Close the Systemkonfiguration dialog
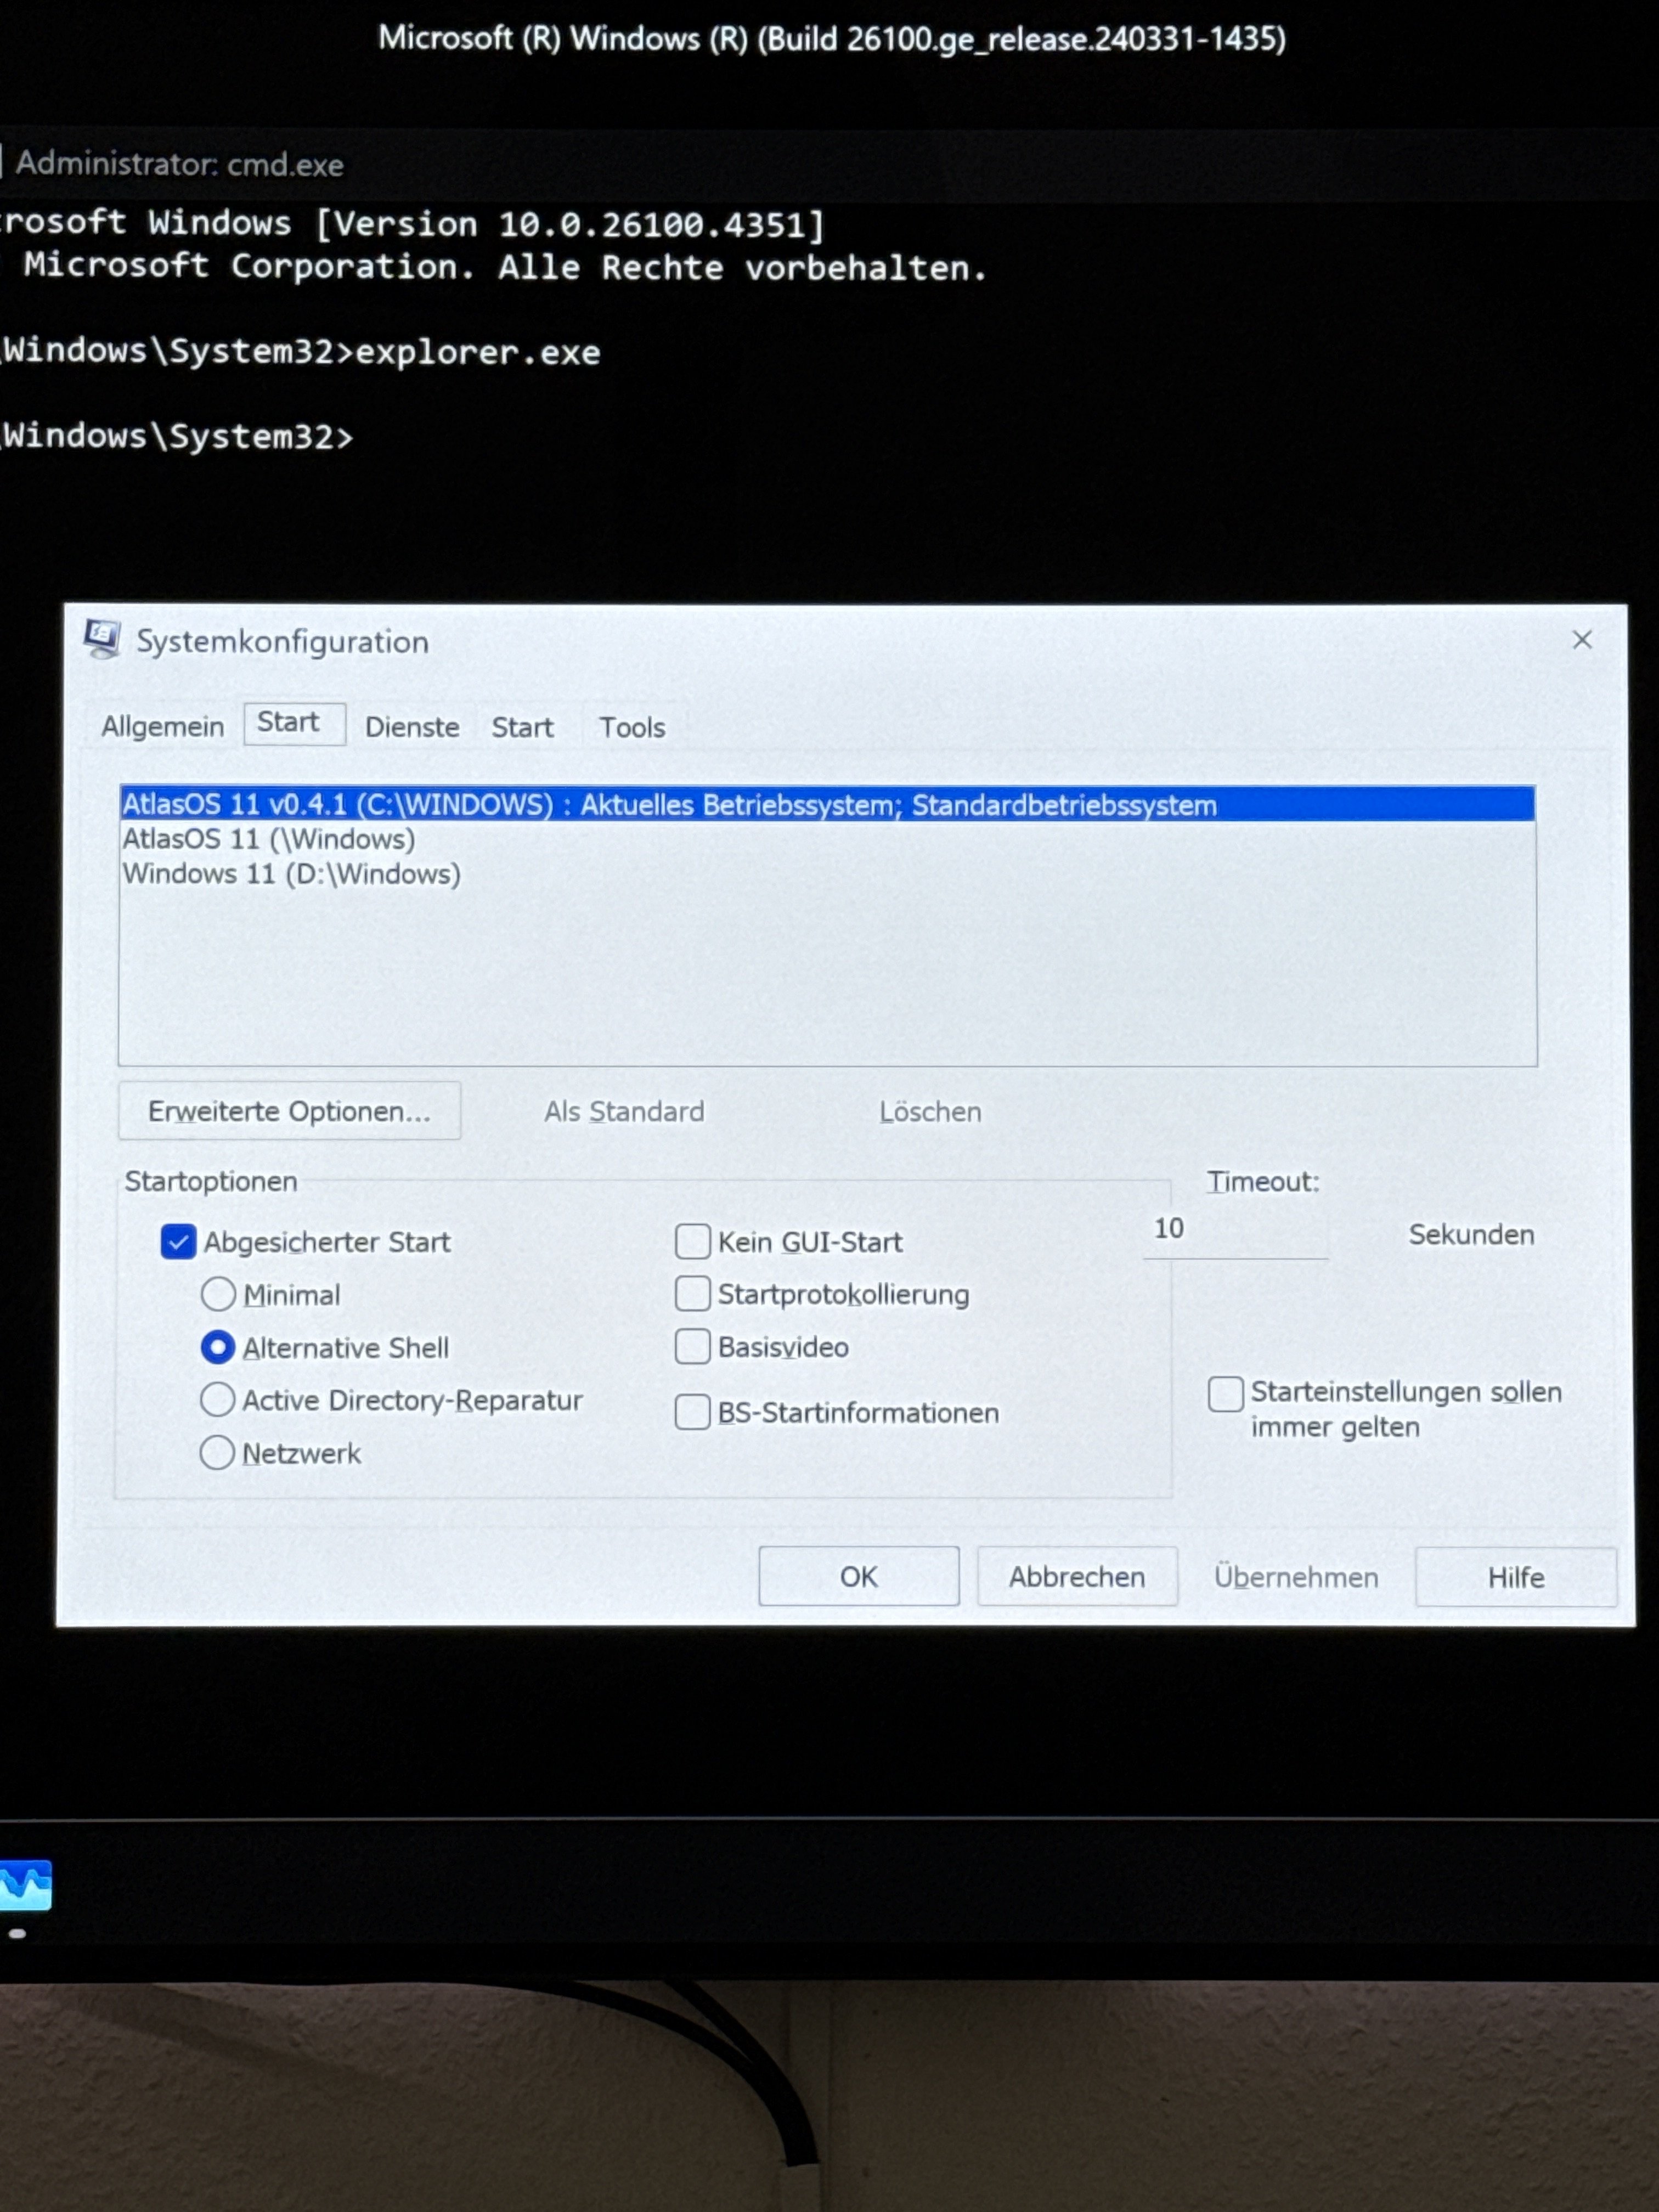 (1581, 640)
